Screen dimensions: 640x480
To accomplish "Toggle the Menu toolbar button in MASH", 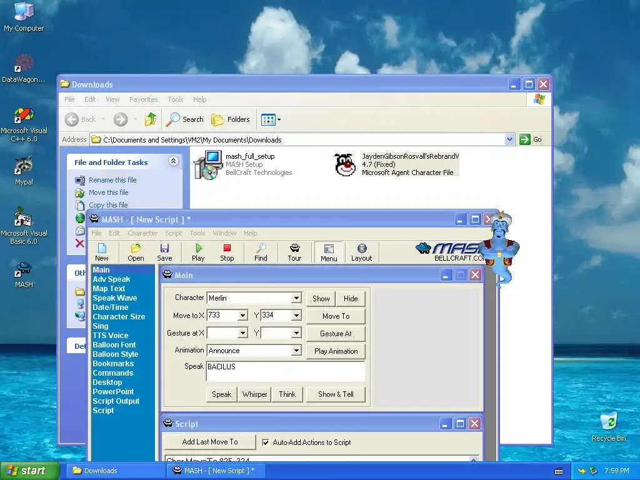I will click(x=329, y=252).
